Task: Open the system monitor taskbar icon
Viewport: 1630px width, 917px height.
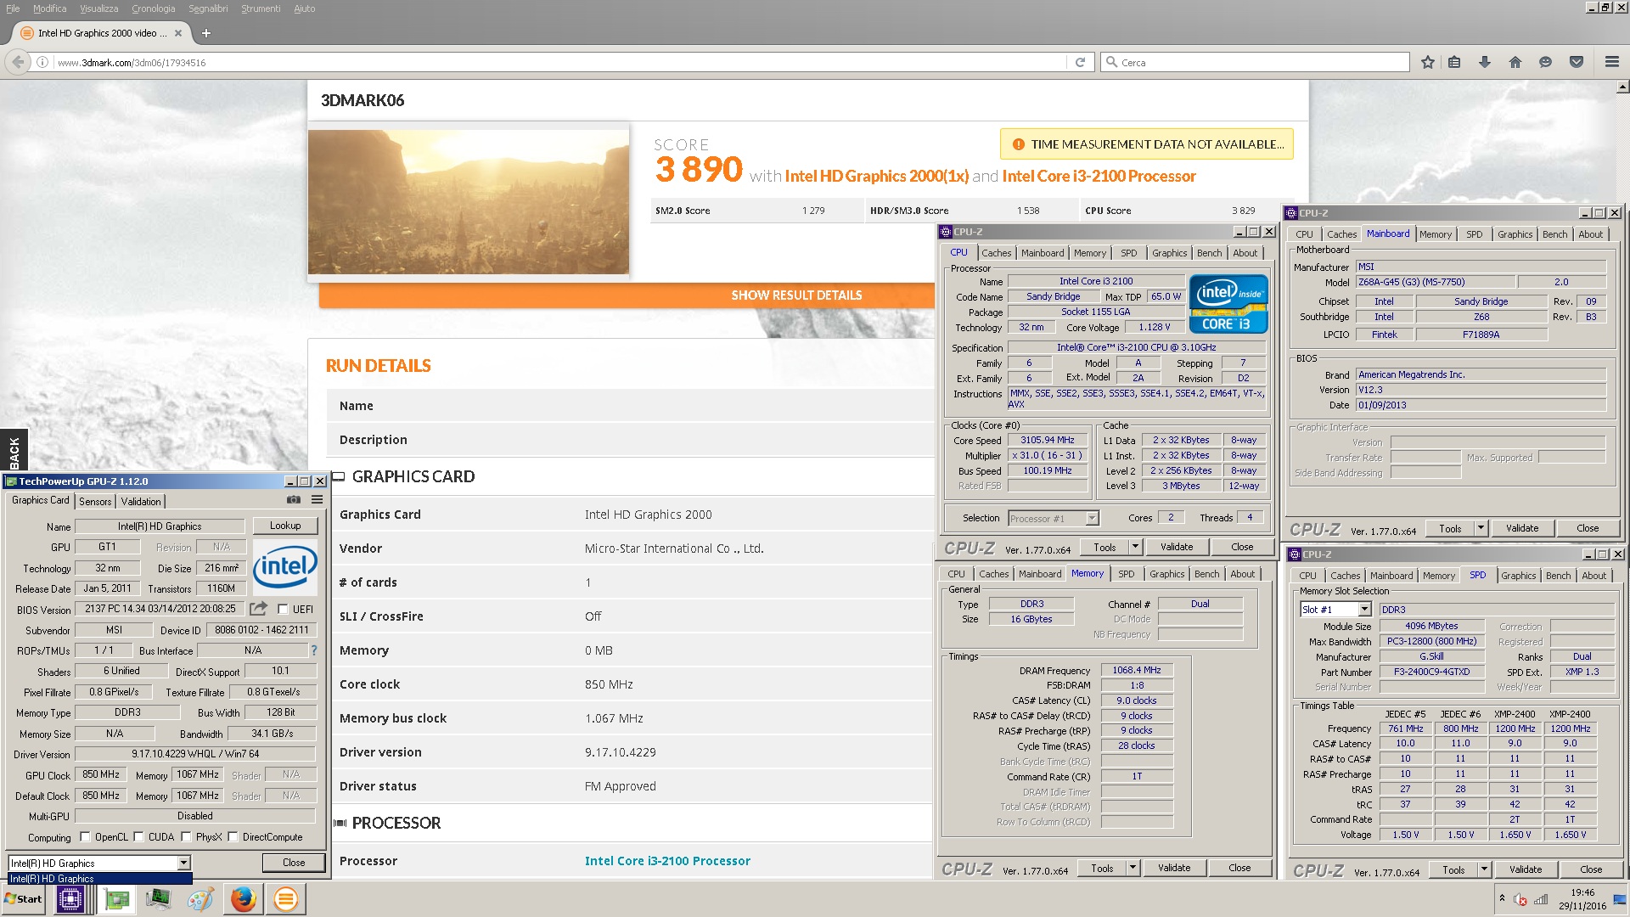Action: click(x=158, y=898)
